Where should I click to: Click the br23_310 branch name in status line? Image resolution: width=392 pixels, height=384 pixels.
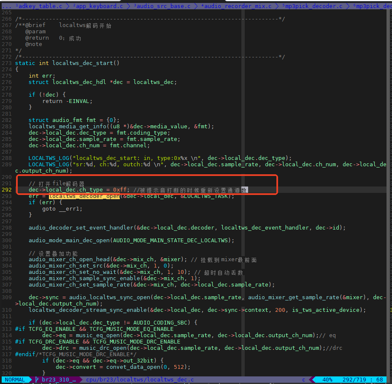pos(59,379)
